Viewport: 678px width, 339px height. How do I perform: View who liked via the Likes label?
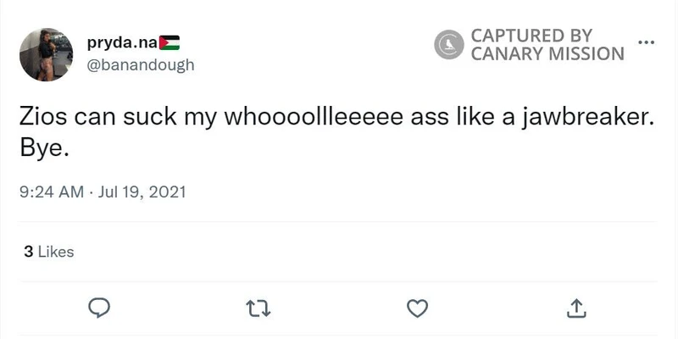click(55, 252)
